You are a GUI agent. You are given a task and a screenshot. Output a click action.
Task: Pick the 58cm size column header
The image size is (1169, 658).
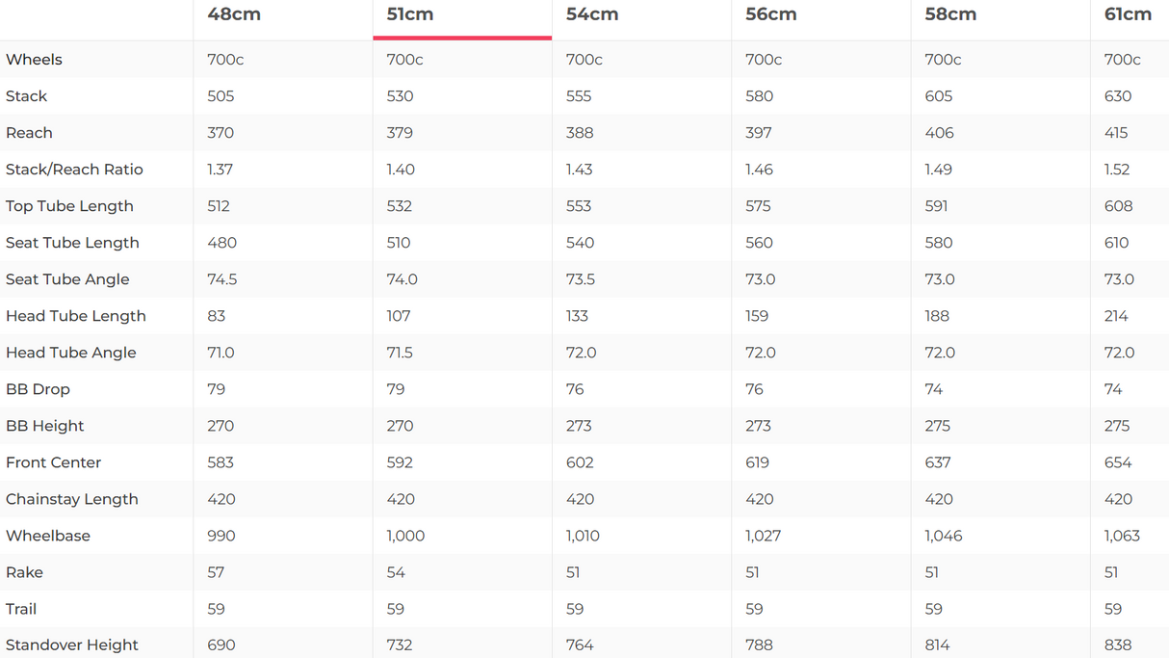[x=950, y=14]
